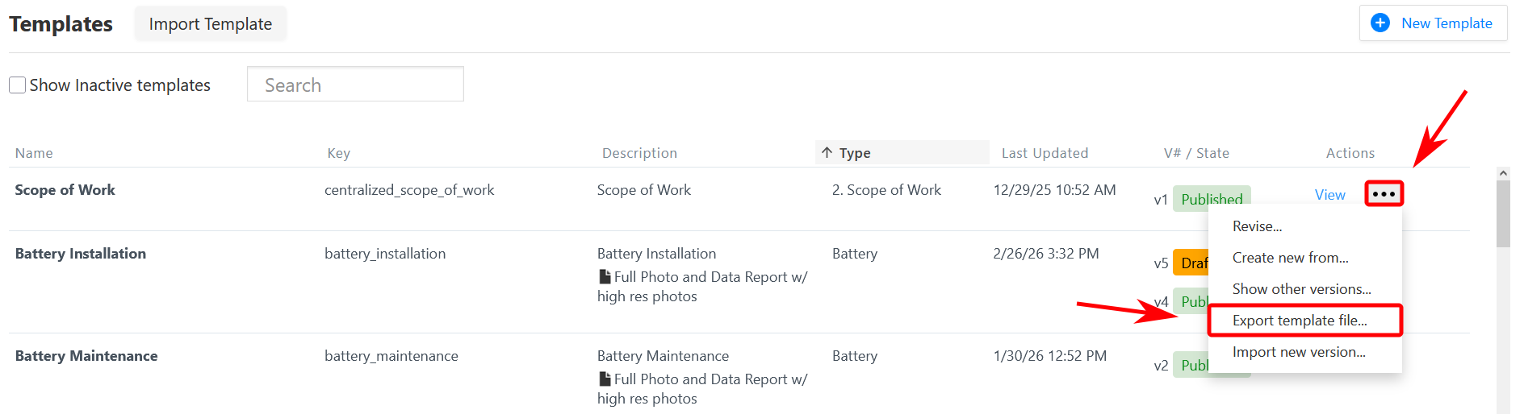Click the document icon in Battery Installation description
This screenshot has width=1524, height=414.
[x=605, y=277]
